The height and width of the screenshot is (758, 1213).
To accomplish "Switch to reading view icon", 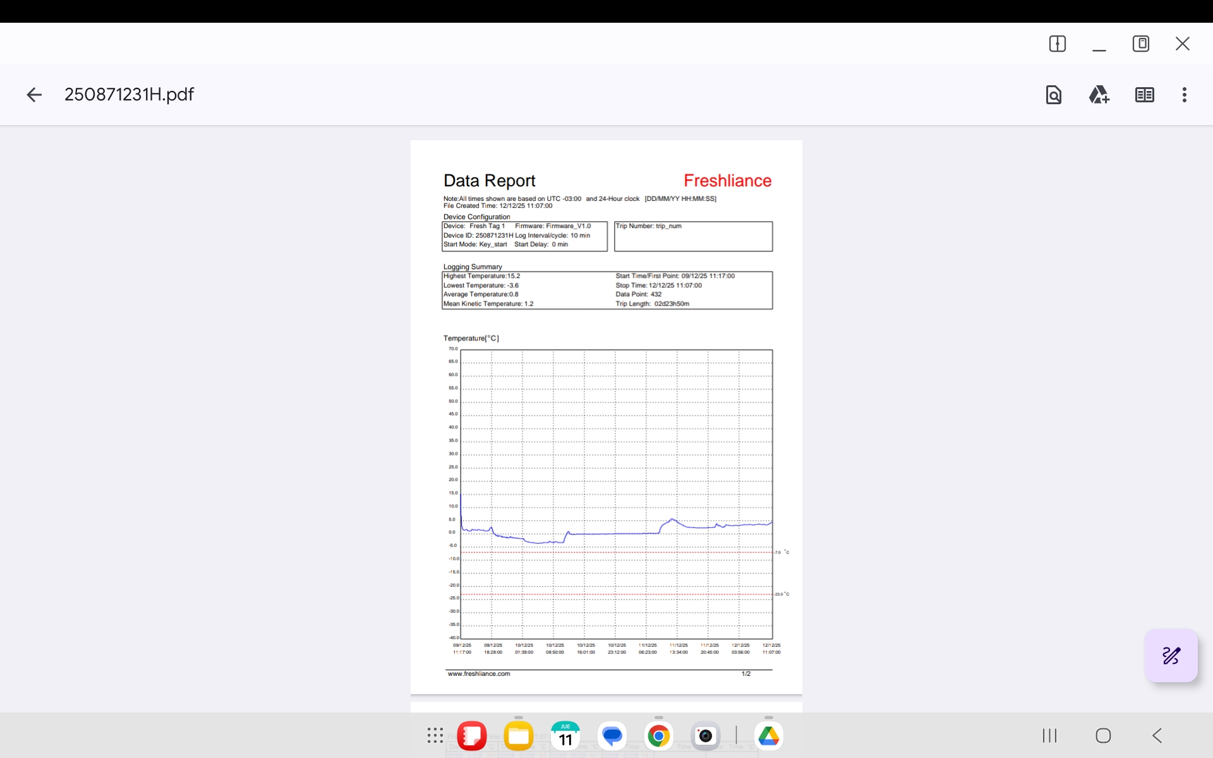I will [x=1144, y=95].
